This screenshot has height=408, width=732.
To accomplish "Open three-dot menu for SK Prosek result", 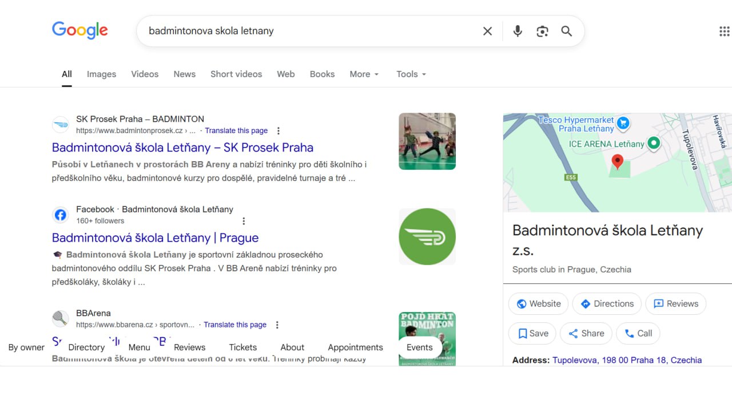I will tap(279, 131).
